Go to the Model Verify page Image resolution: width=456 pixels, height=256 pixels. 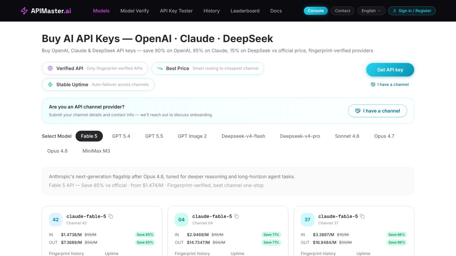point(135,11)
